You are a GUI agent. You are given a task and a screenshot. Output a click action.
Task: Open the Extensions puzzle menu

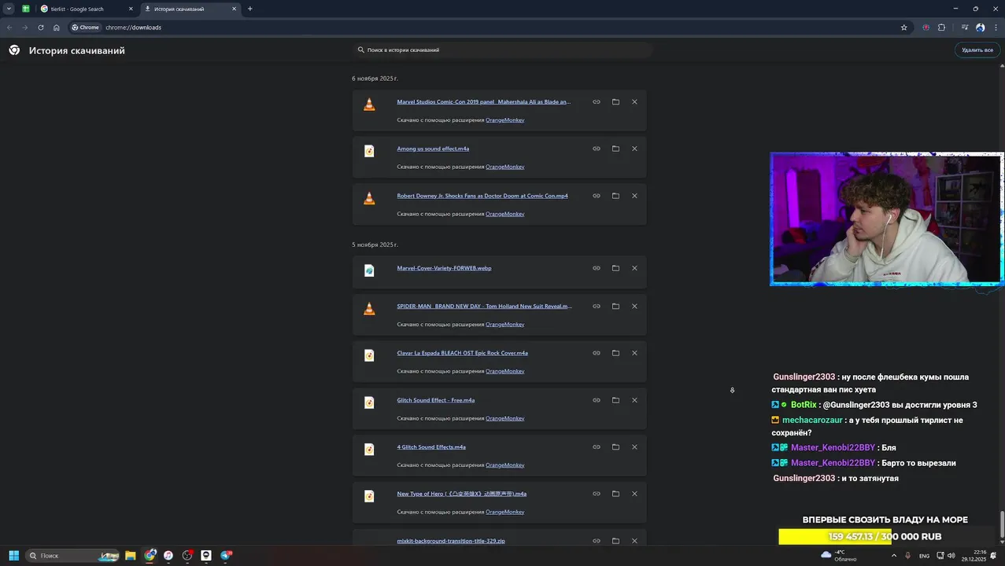(942, 28)
